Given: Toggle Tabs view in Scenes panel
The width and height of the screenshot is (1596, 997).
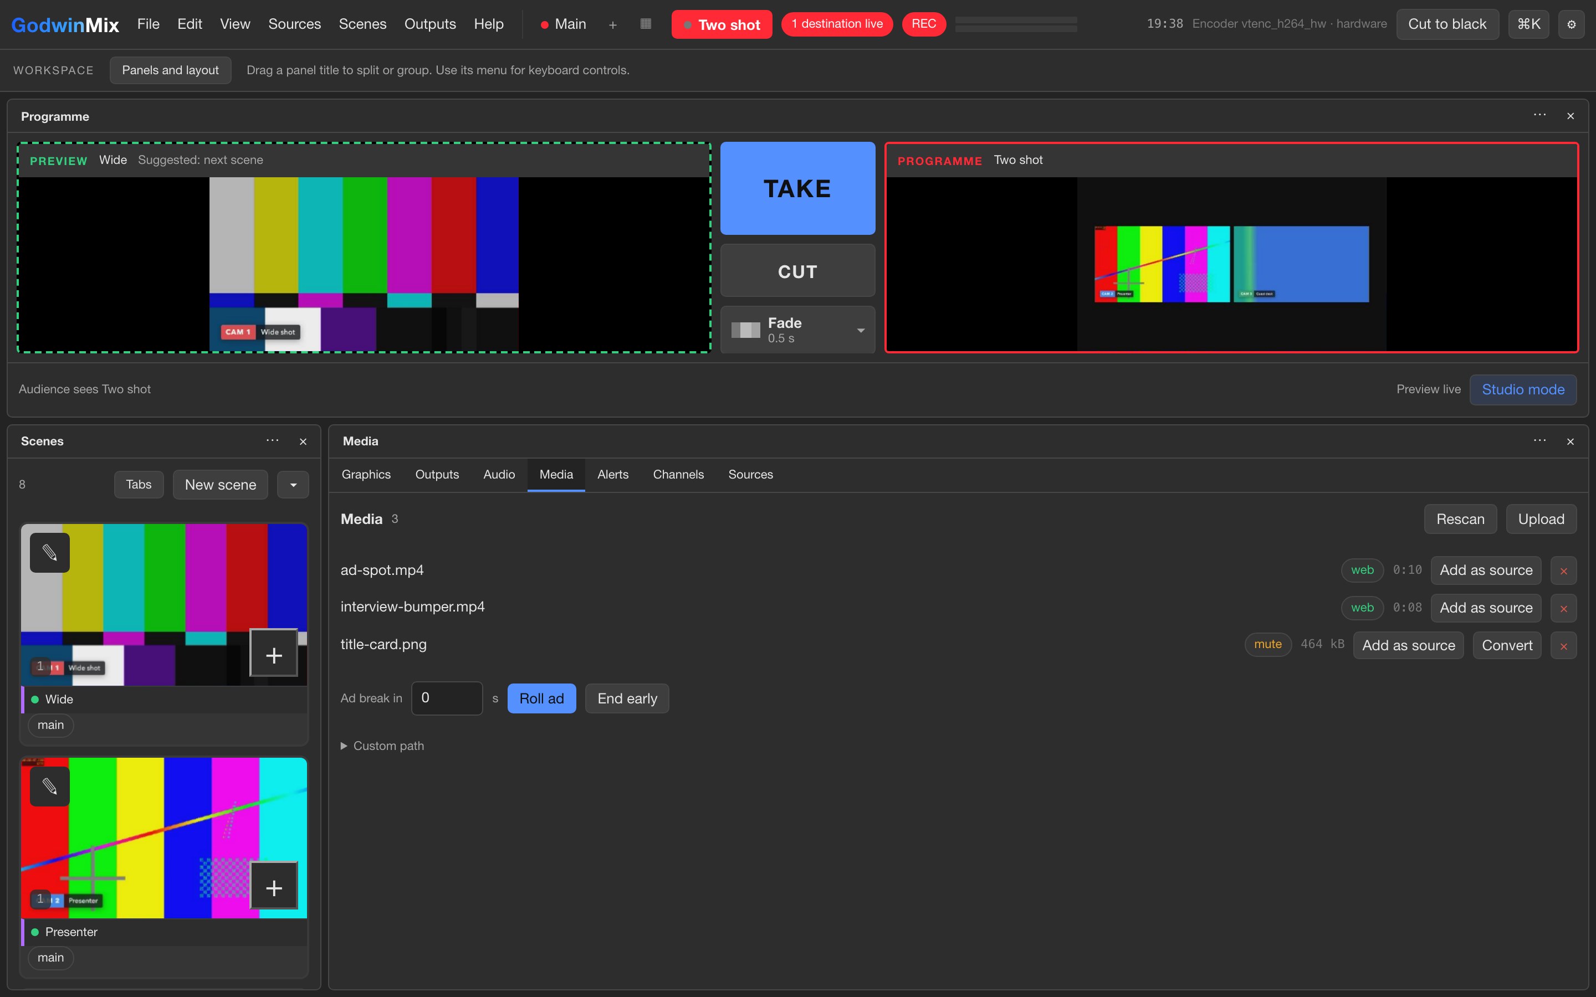Looking at the screenshot, I should click(x=139, y=485).
